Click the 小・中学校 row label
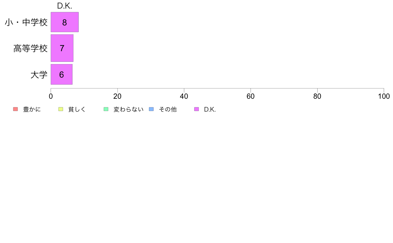This screenshot has width=393, height=243. (x=26, y=22)
